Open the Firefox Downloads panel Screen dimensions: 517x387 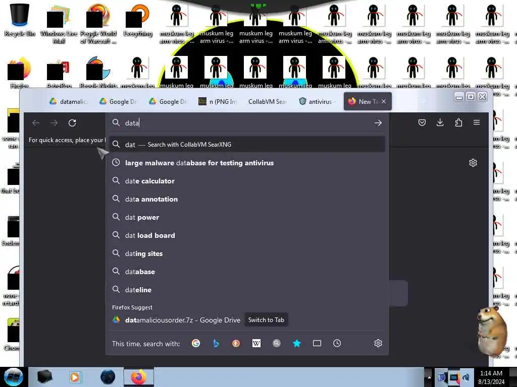tap(440, 123)
